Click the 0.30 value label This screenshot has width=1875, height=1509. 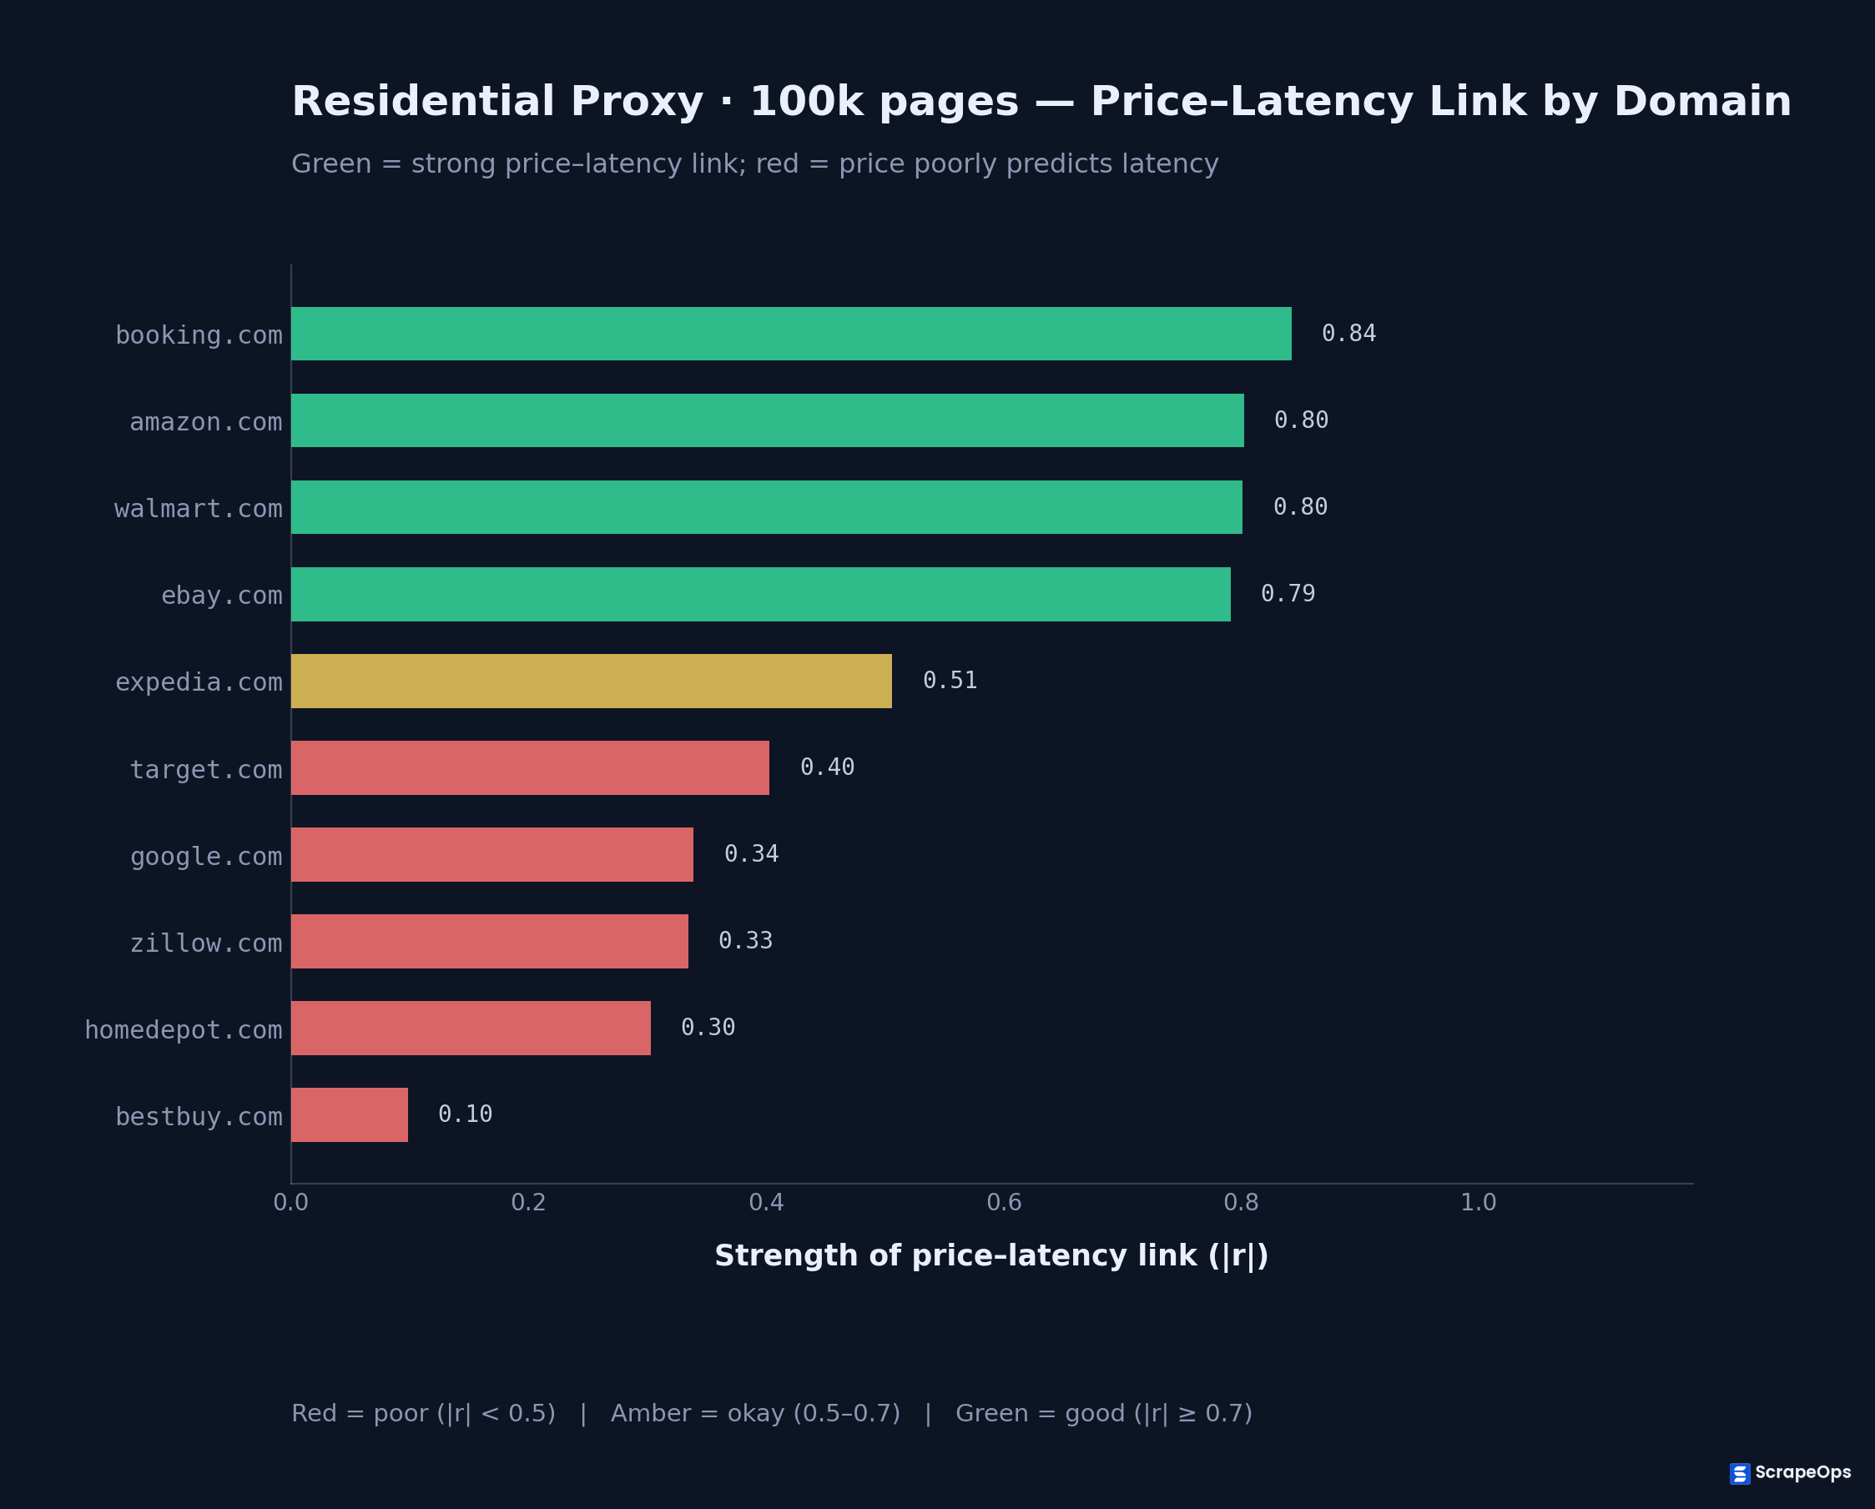(708, 1029)
